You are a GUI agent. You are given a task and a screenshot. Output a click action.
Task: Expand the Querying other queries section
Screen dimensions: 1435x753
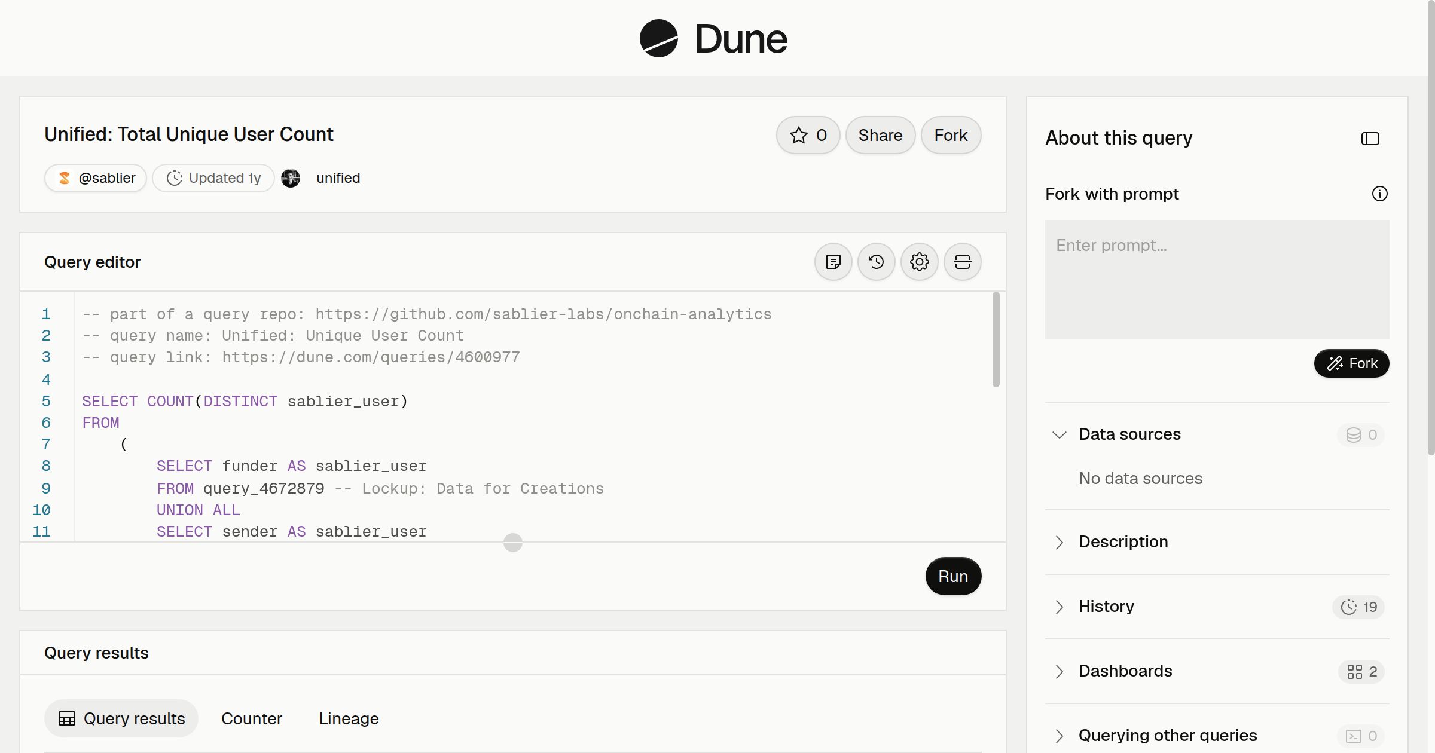pos(1059,736)
